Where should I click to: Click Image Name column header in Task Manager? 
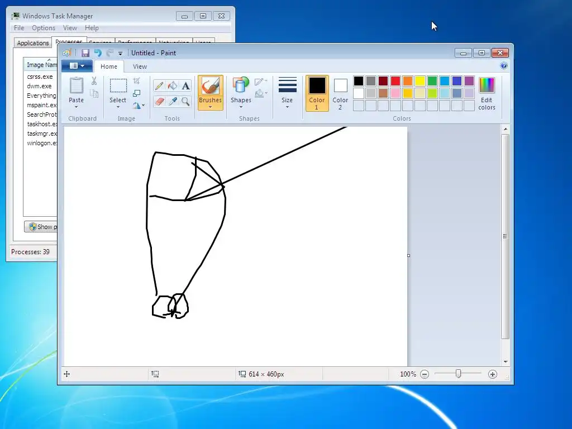pyautogui.click(x=41, y=65)
